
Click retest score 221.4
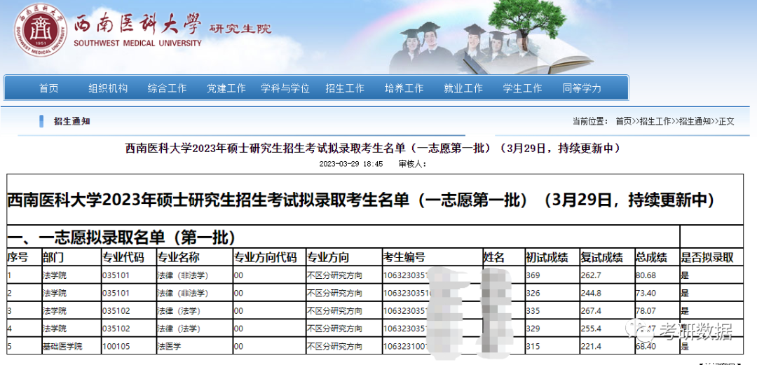coord(592,346)
